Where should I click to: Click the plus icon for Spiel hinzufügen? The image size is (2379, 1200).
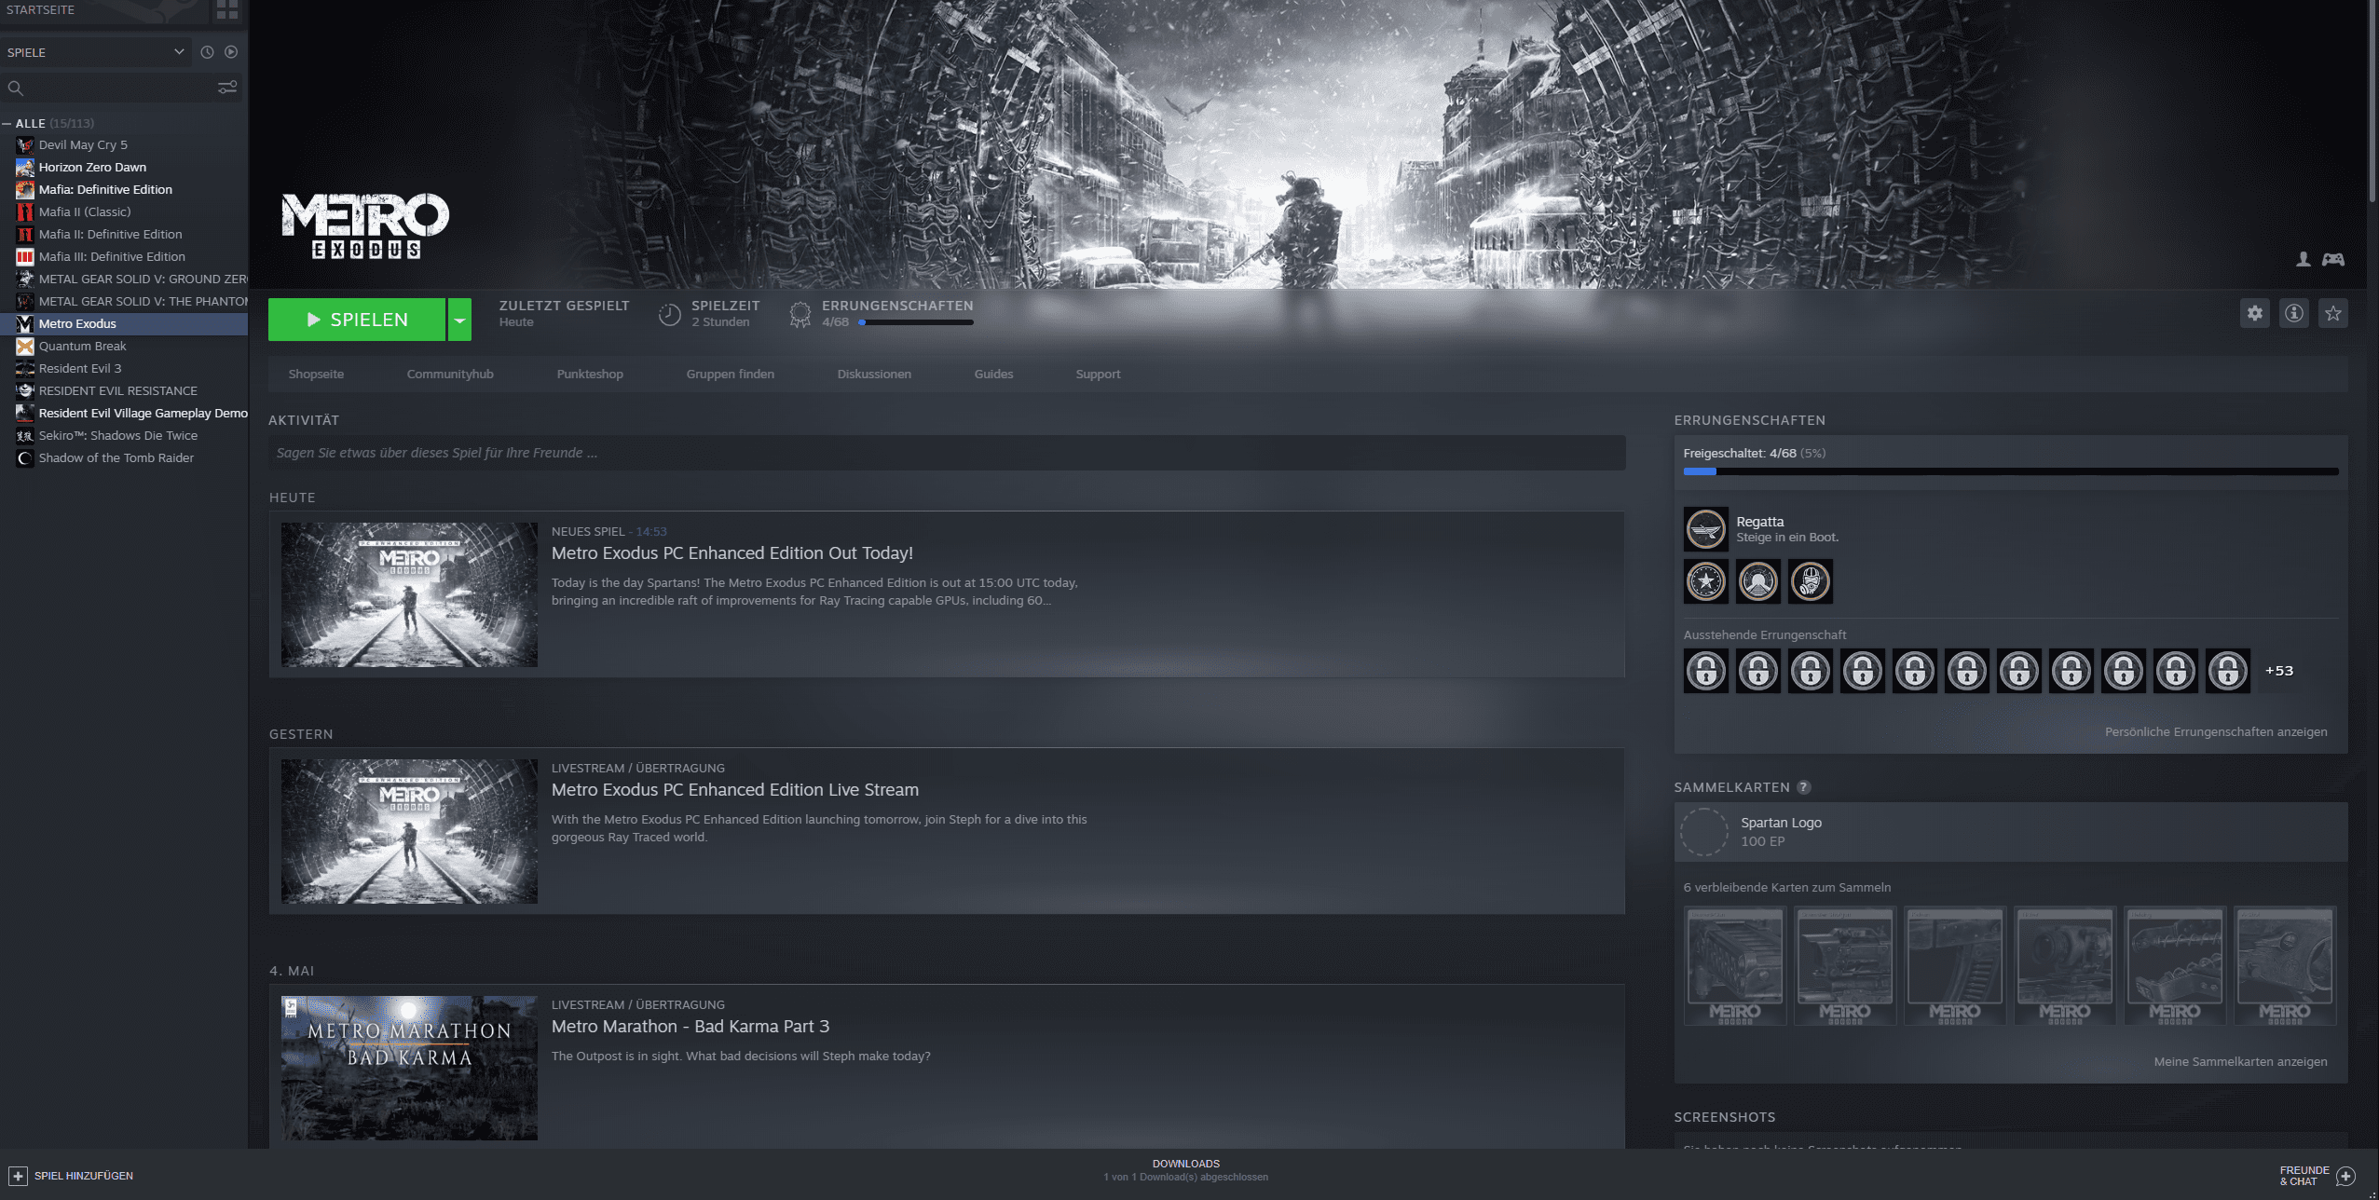pyautogui.click(x=18, y=1176)
